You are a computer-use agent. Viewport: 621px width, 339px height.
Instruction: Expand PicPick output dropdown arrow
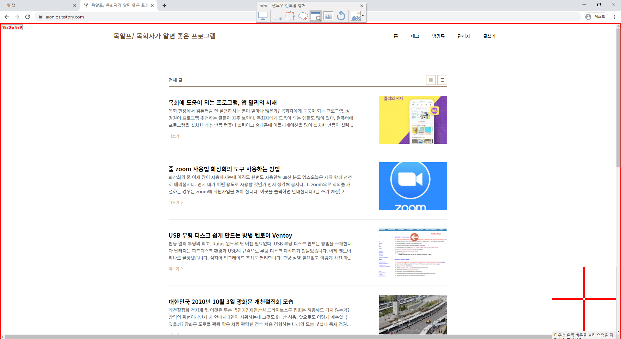pyautogui.click(x=363, y=16)
